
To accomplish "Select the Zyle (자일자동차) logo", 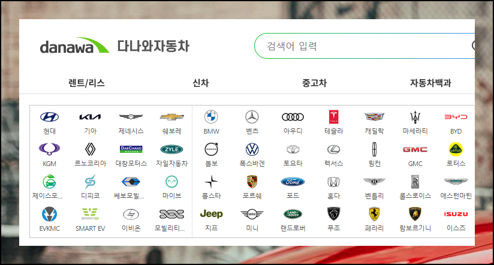I will click(x=171, y=149).
